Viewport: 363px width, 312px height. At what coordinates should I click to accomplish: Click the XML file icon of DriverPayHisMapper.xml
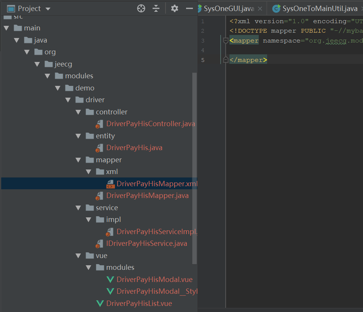click(110, 184)
